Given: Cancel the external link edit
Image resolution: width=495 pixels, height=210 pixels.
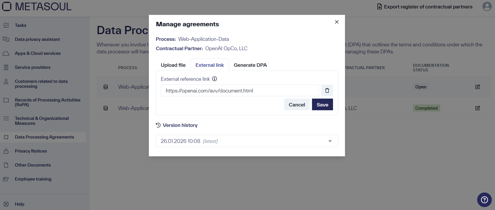Looking at the screenshot, I should tap(297, 104).
